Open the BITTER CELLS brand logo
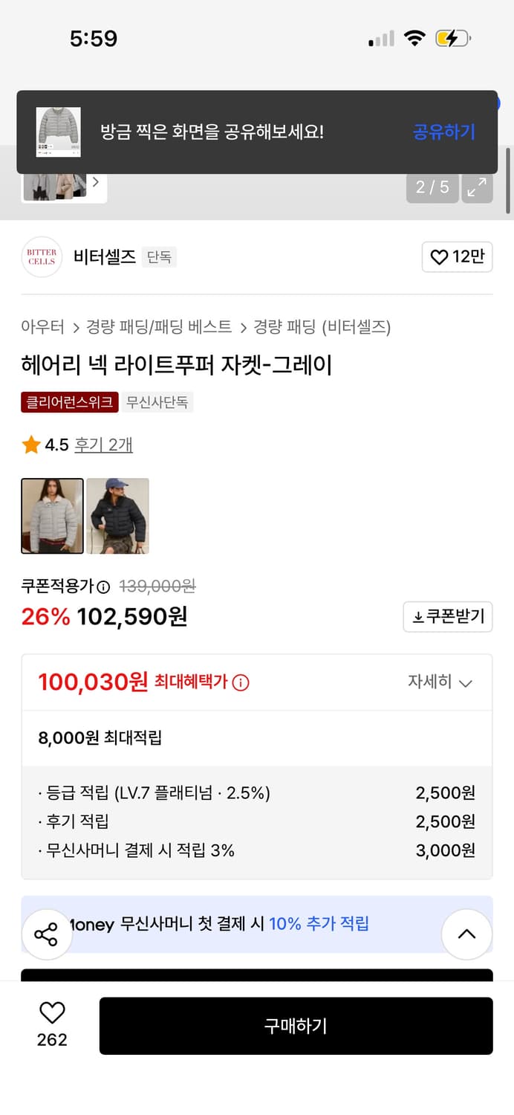The image size is (514, 1115). (x=41, y=256)
